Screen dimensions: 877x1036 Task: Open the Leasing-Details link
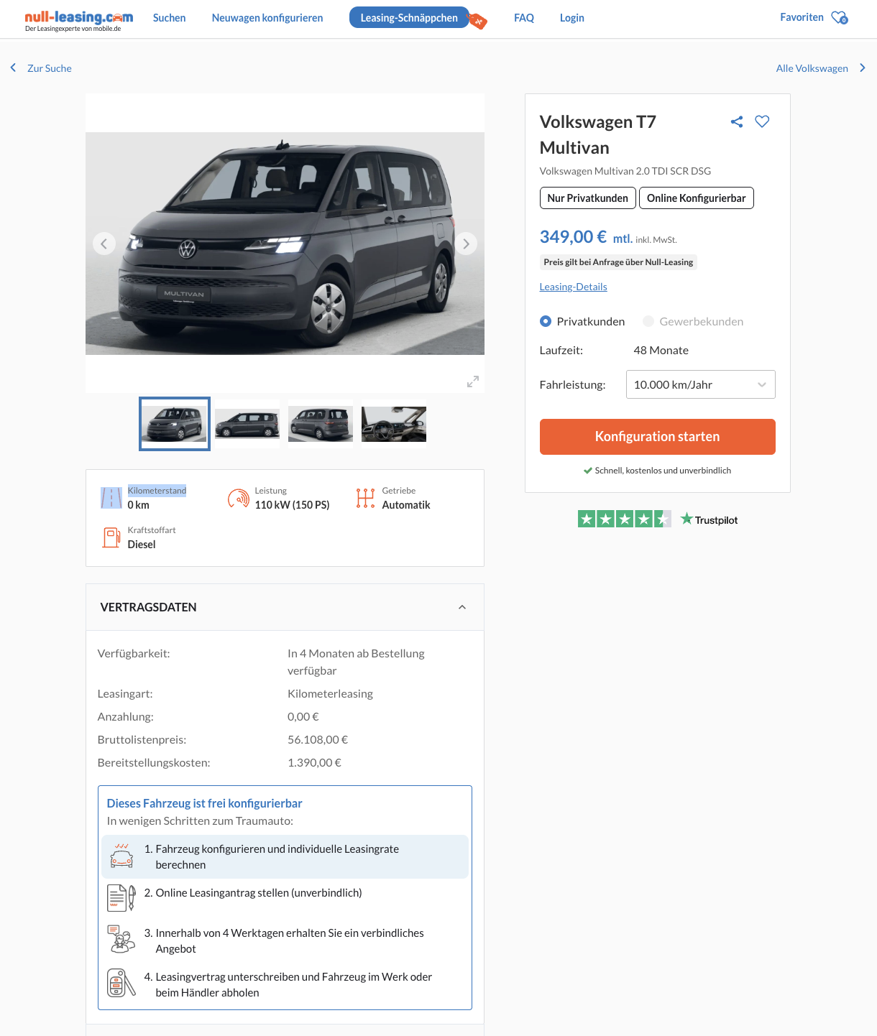pos(573,287)
